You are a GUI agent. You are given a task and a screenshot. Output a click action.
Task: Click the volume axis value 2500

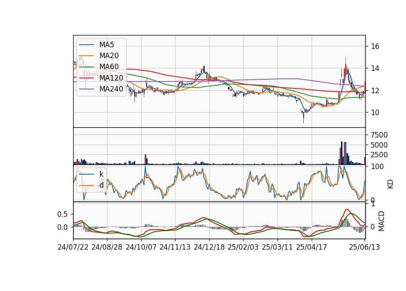379,155
